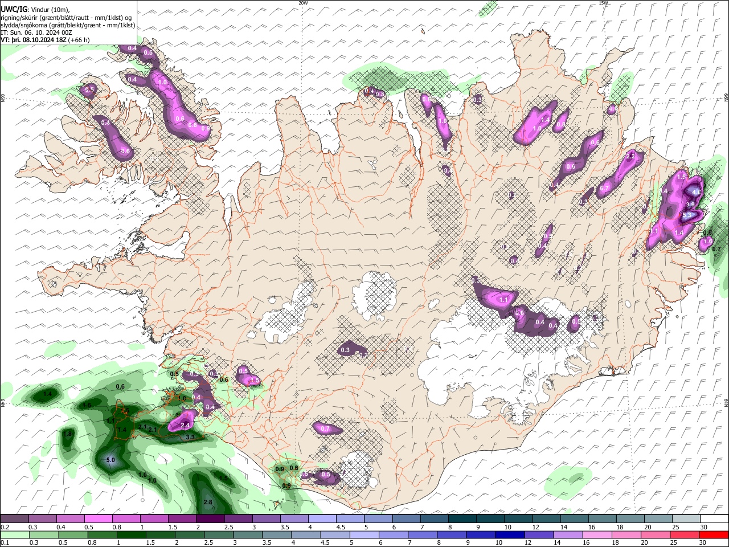
Task: Click the '2.8' rain value at the bottom
Action: pyautogui.click(x=208, y=502)
